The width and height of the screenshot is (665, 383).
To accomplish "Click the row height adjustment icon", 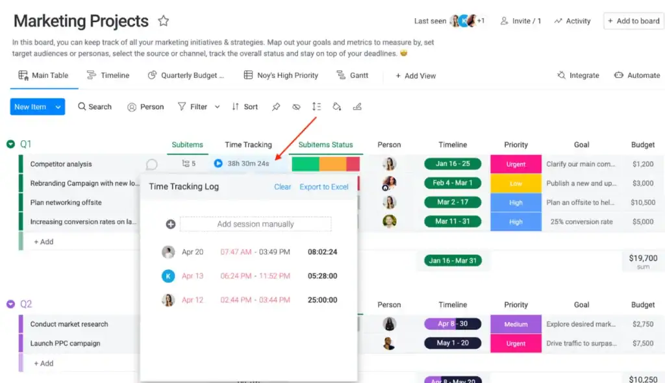I will 316,106.
